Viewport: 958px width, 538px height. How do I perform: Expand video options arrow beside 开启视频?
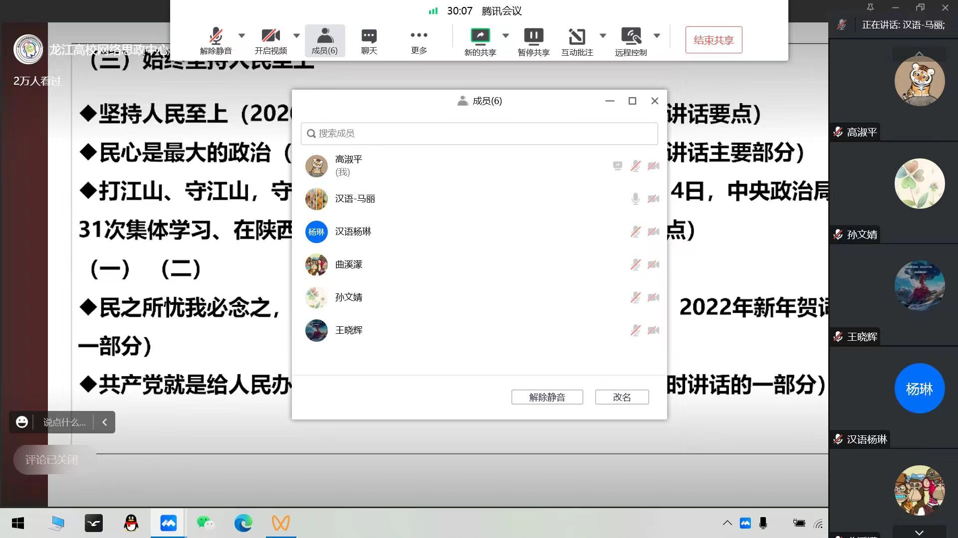[296, 35]
